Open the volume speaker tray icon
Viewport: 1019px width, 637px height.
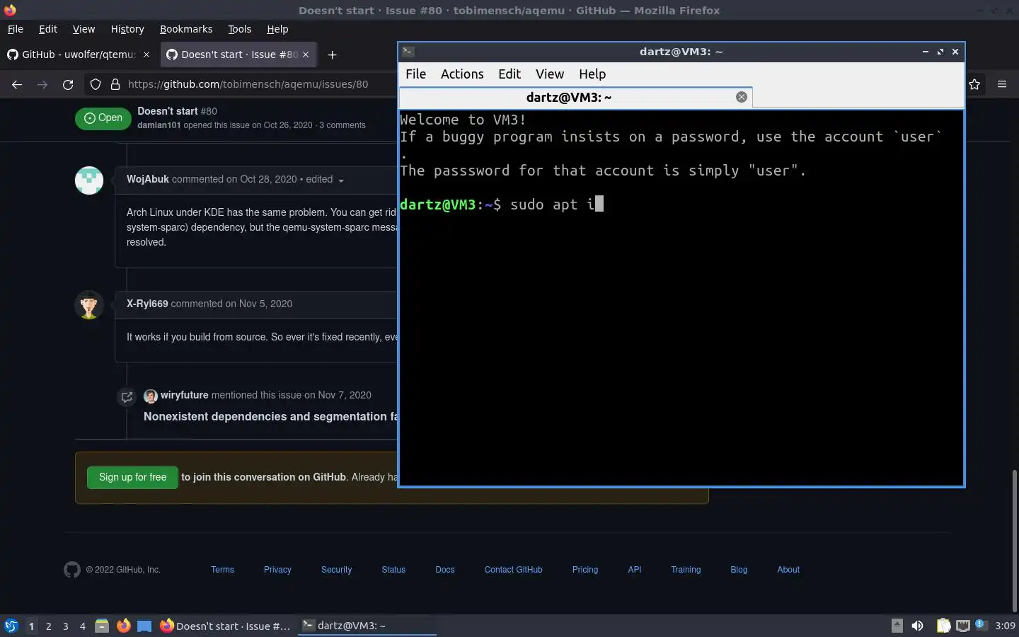(918, 626)
